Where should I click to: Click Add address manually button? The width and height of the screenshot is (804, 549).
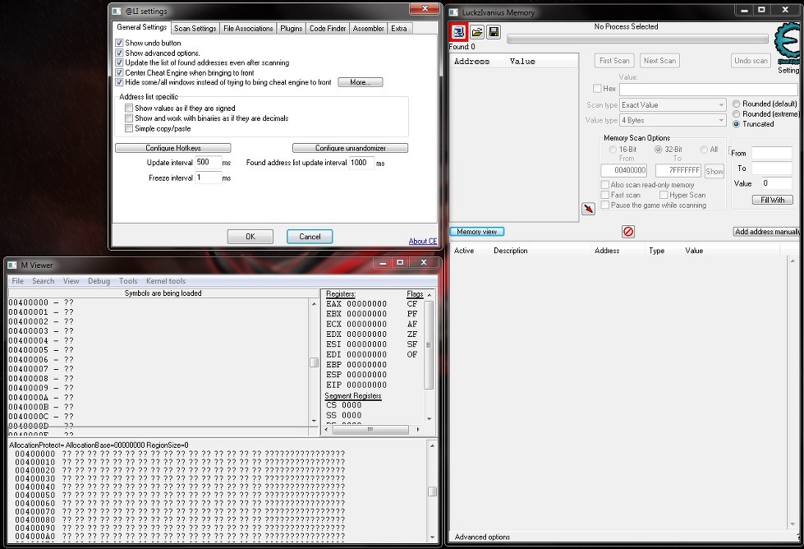point(767,232)
